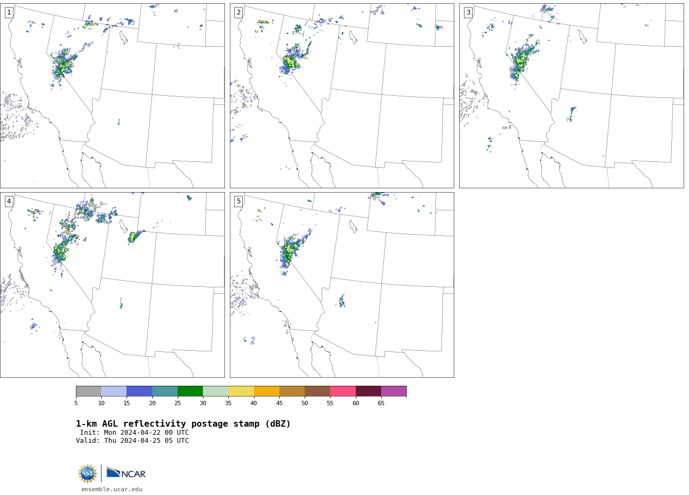689x495 pixels.
Task: Click the yellow 35-40 dBZ swatch
Action: 241,391
